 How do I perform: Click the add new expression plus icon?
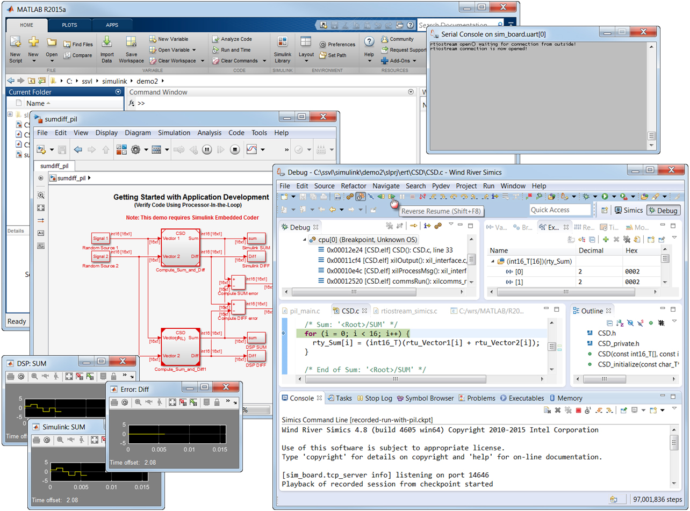605,239
